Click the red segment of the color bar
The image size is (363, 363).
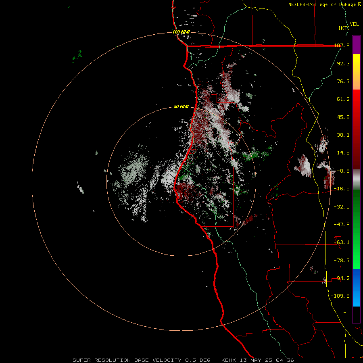[356, 129]
